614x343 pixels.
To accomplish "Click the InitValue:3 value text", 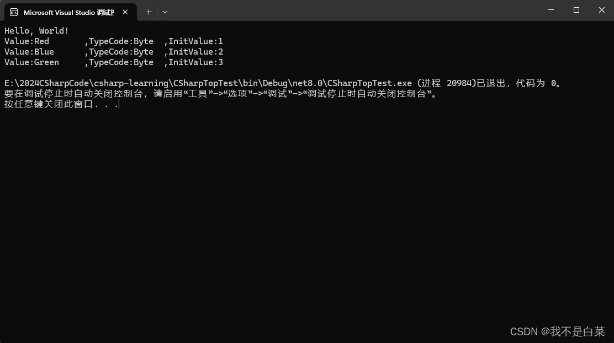I will [194, 62].
